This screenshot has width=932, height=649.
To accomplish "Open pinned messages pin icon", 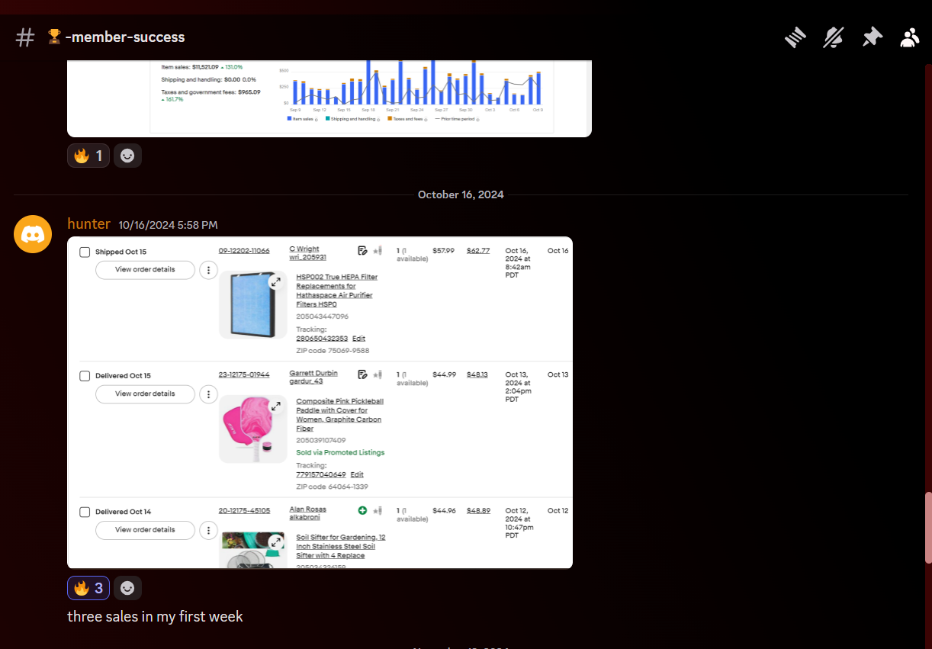I will [872, 37].
